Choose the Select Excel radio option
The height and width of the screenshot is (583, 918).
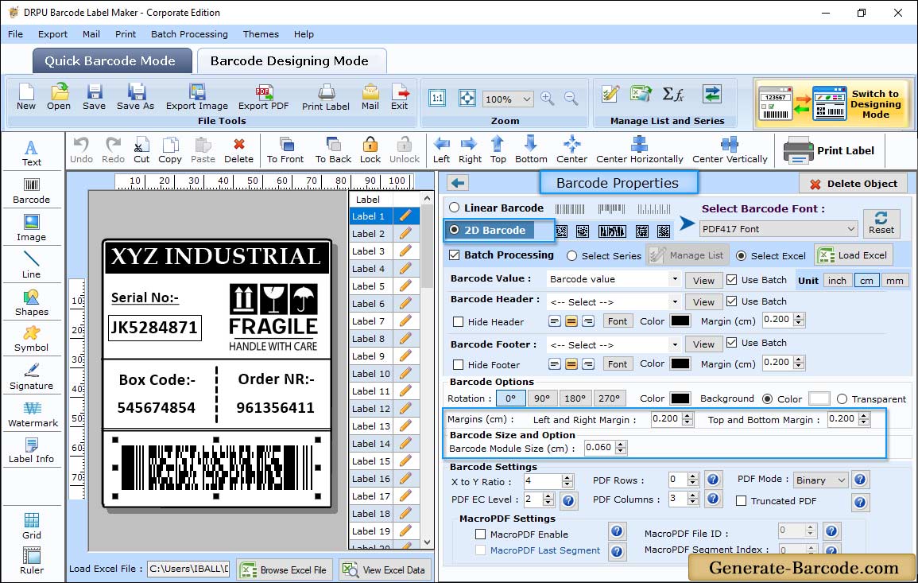tap(742, 256)
